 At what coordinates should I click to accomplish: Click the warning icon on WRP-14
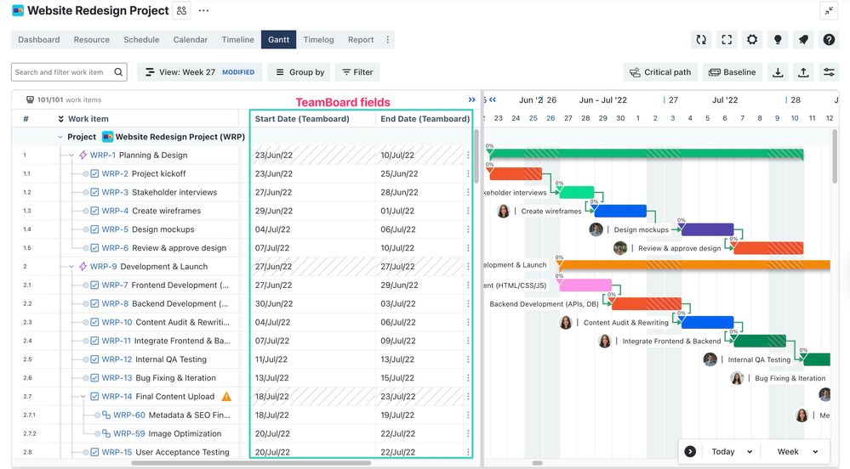(x=226, y=397)
